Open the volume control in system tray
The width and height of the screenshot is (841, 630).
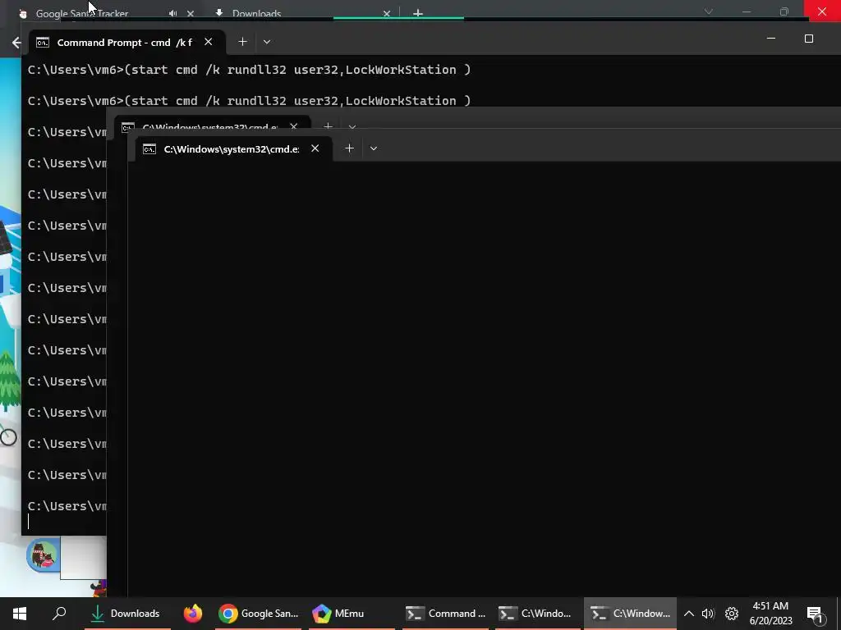pos(708,614)
